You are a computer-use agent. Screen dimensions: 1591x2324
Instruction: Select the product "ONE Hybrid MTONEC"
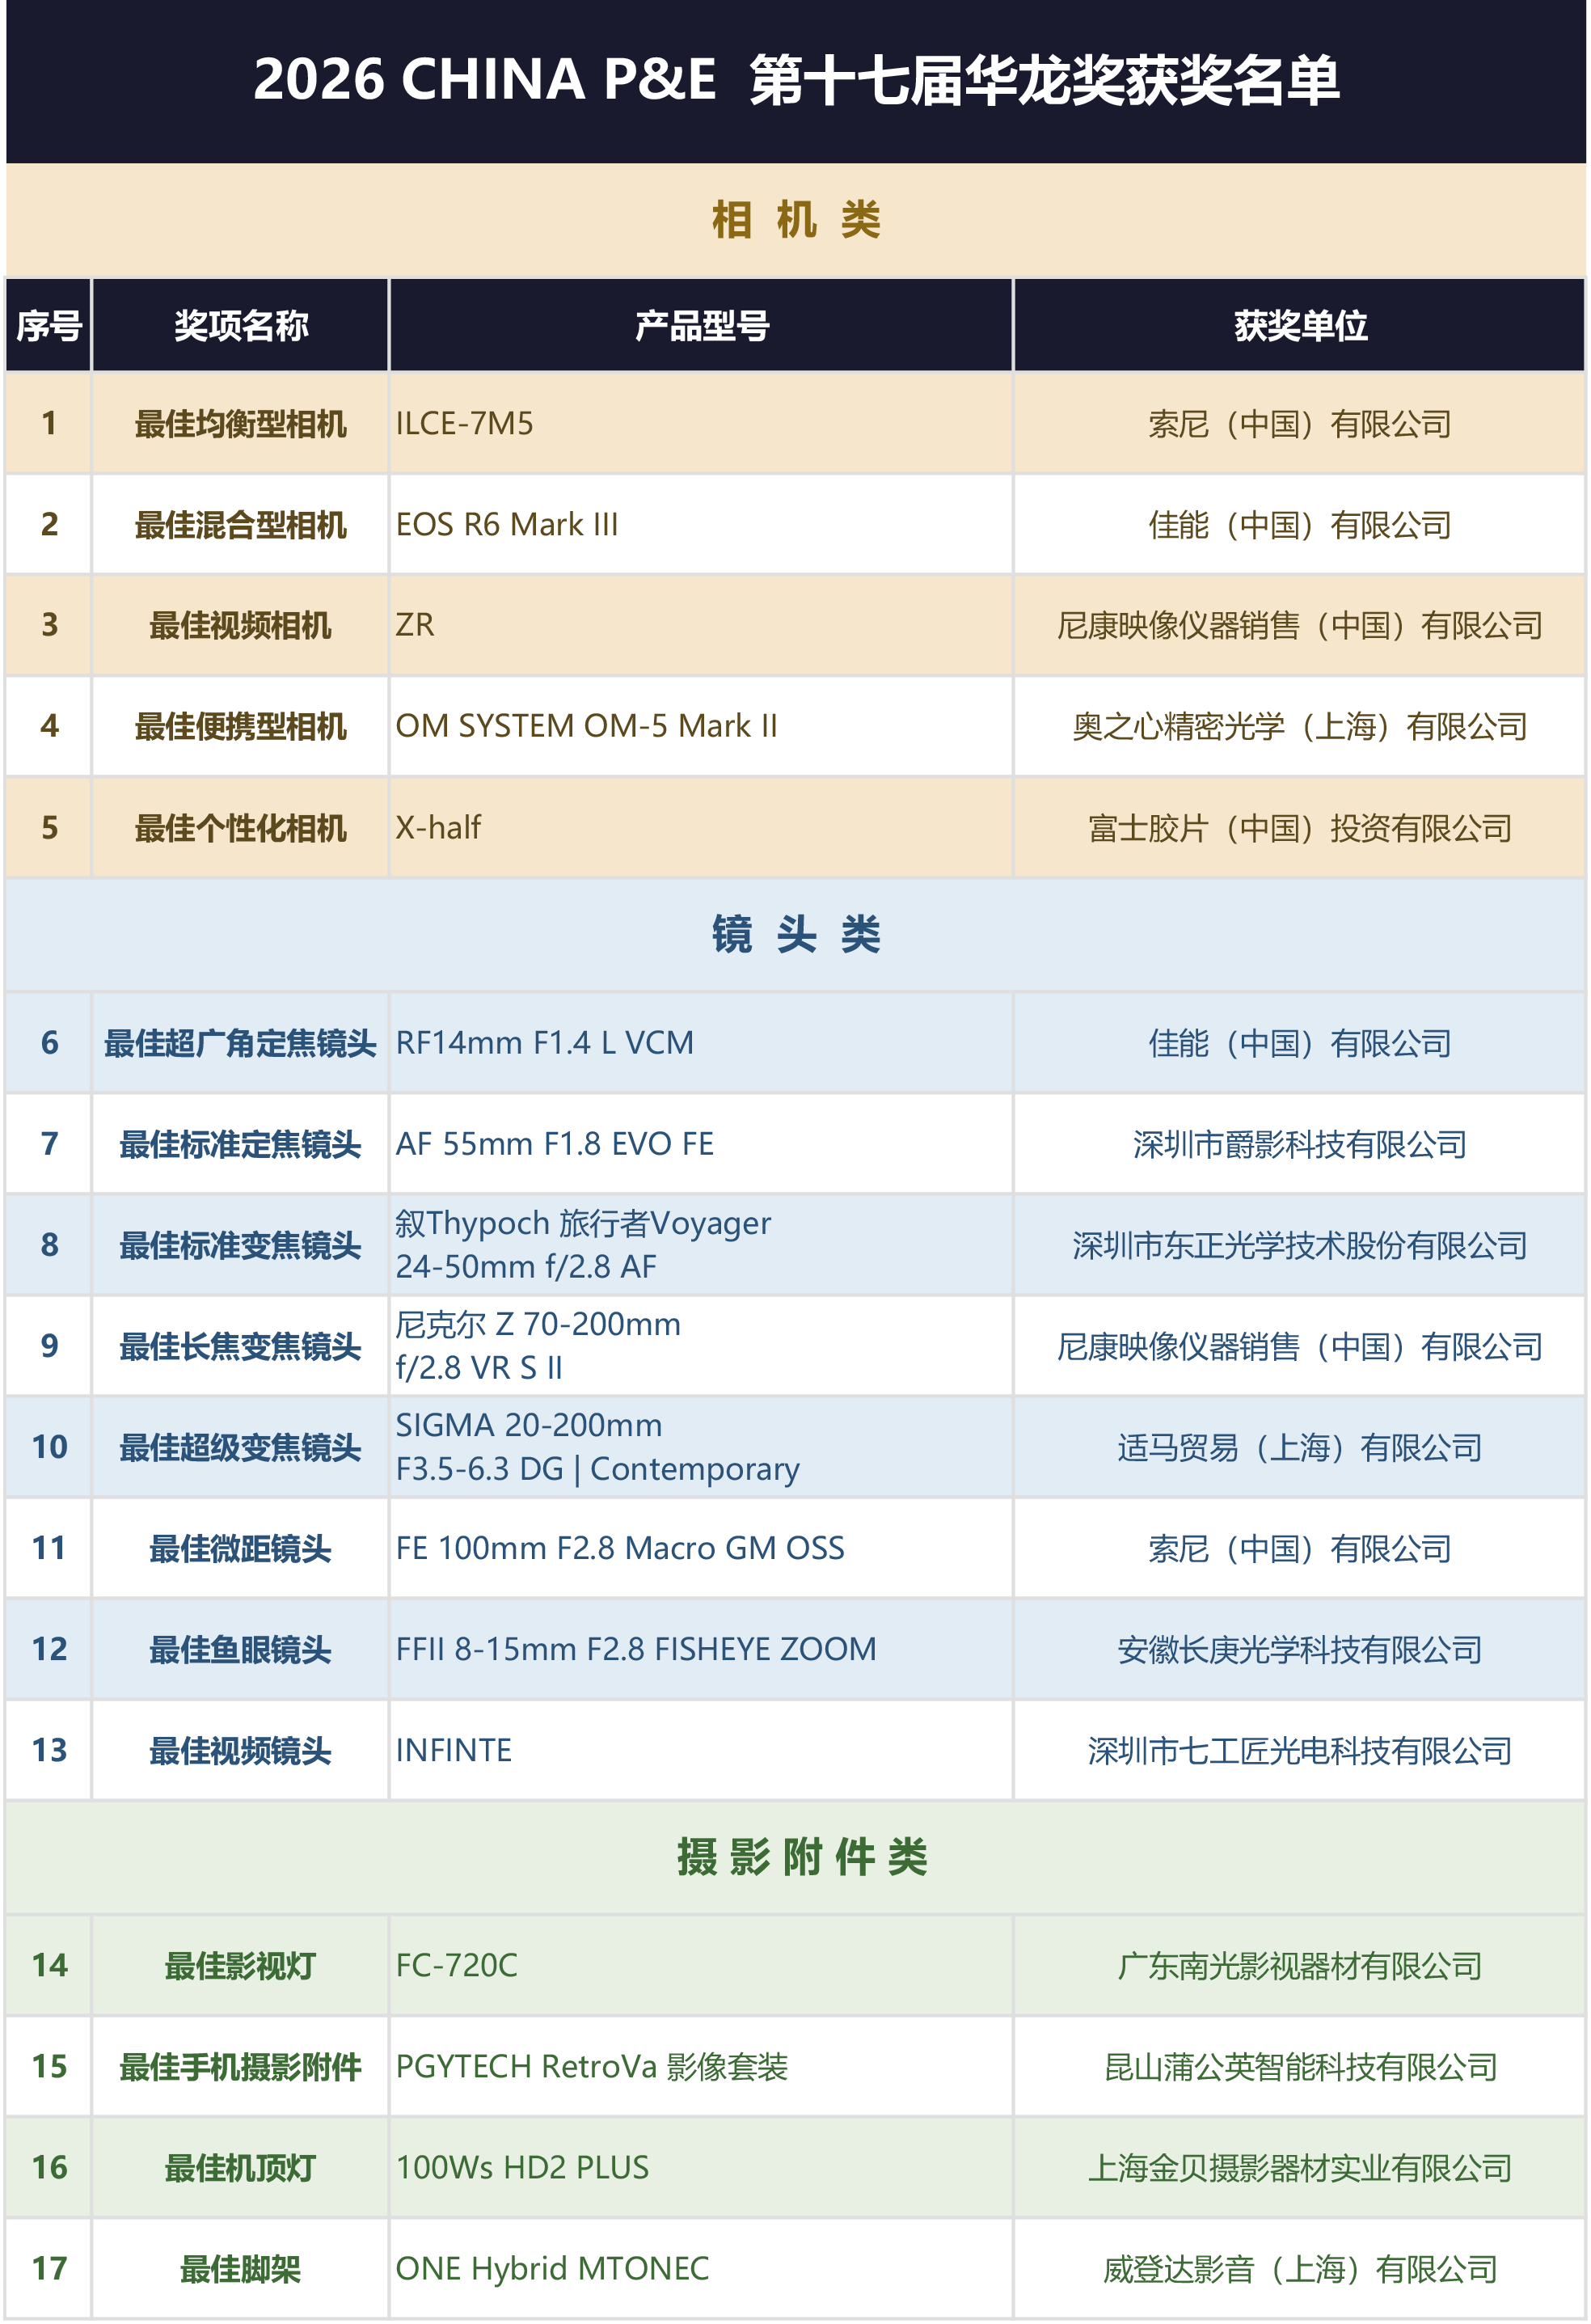point(552,2270)
